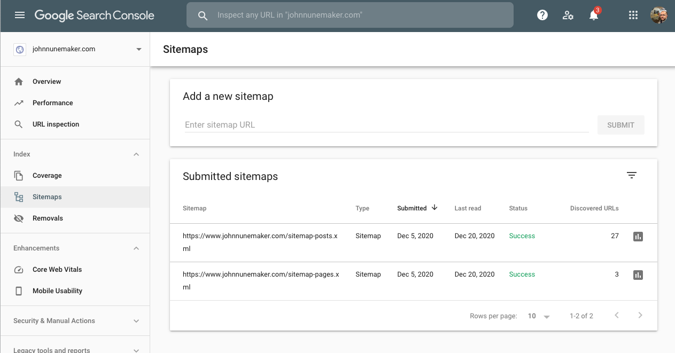This screenshot has height=353, width=675.
Task: View index coverage chart for sitemap-posts.xml
Action: tap(638, 237)
